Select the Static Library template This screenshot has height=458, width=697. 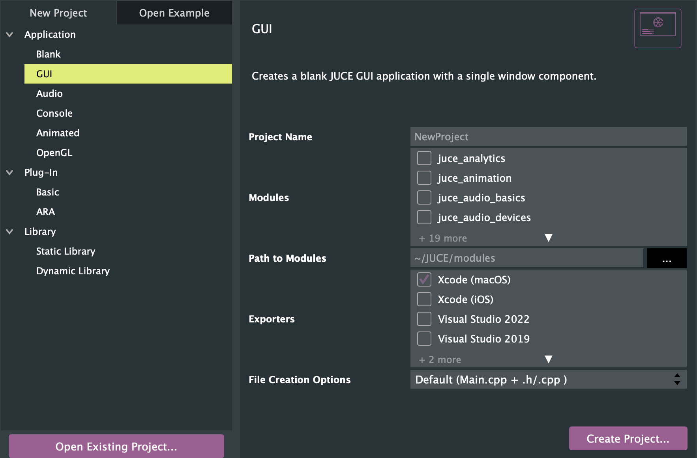(x=128, y=251)
